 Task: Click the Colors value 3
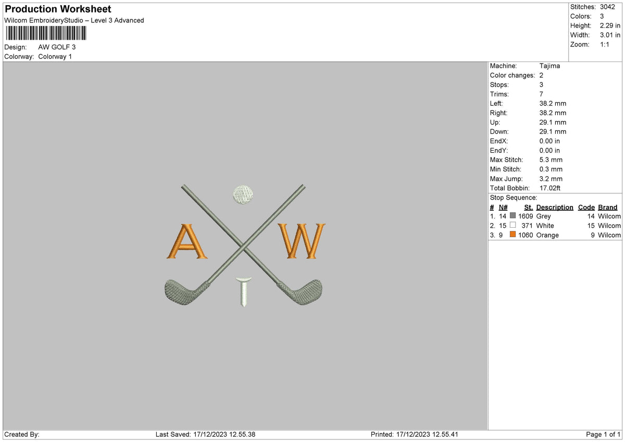602,16
